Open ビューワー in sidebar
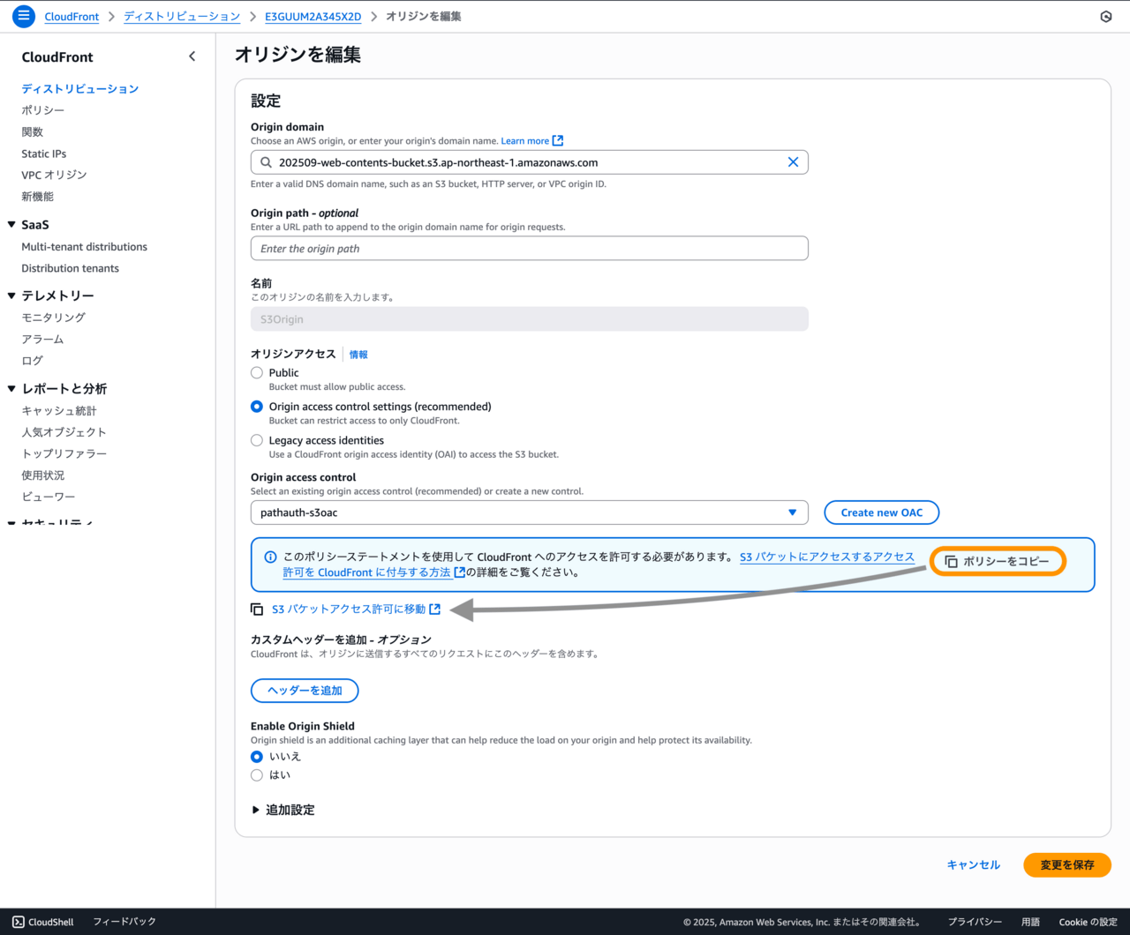 [49, 497]
